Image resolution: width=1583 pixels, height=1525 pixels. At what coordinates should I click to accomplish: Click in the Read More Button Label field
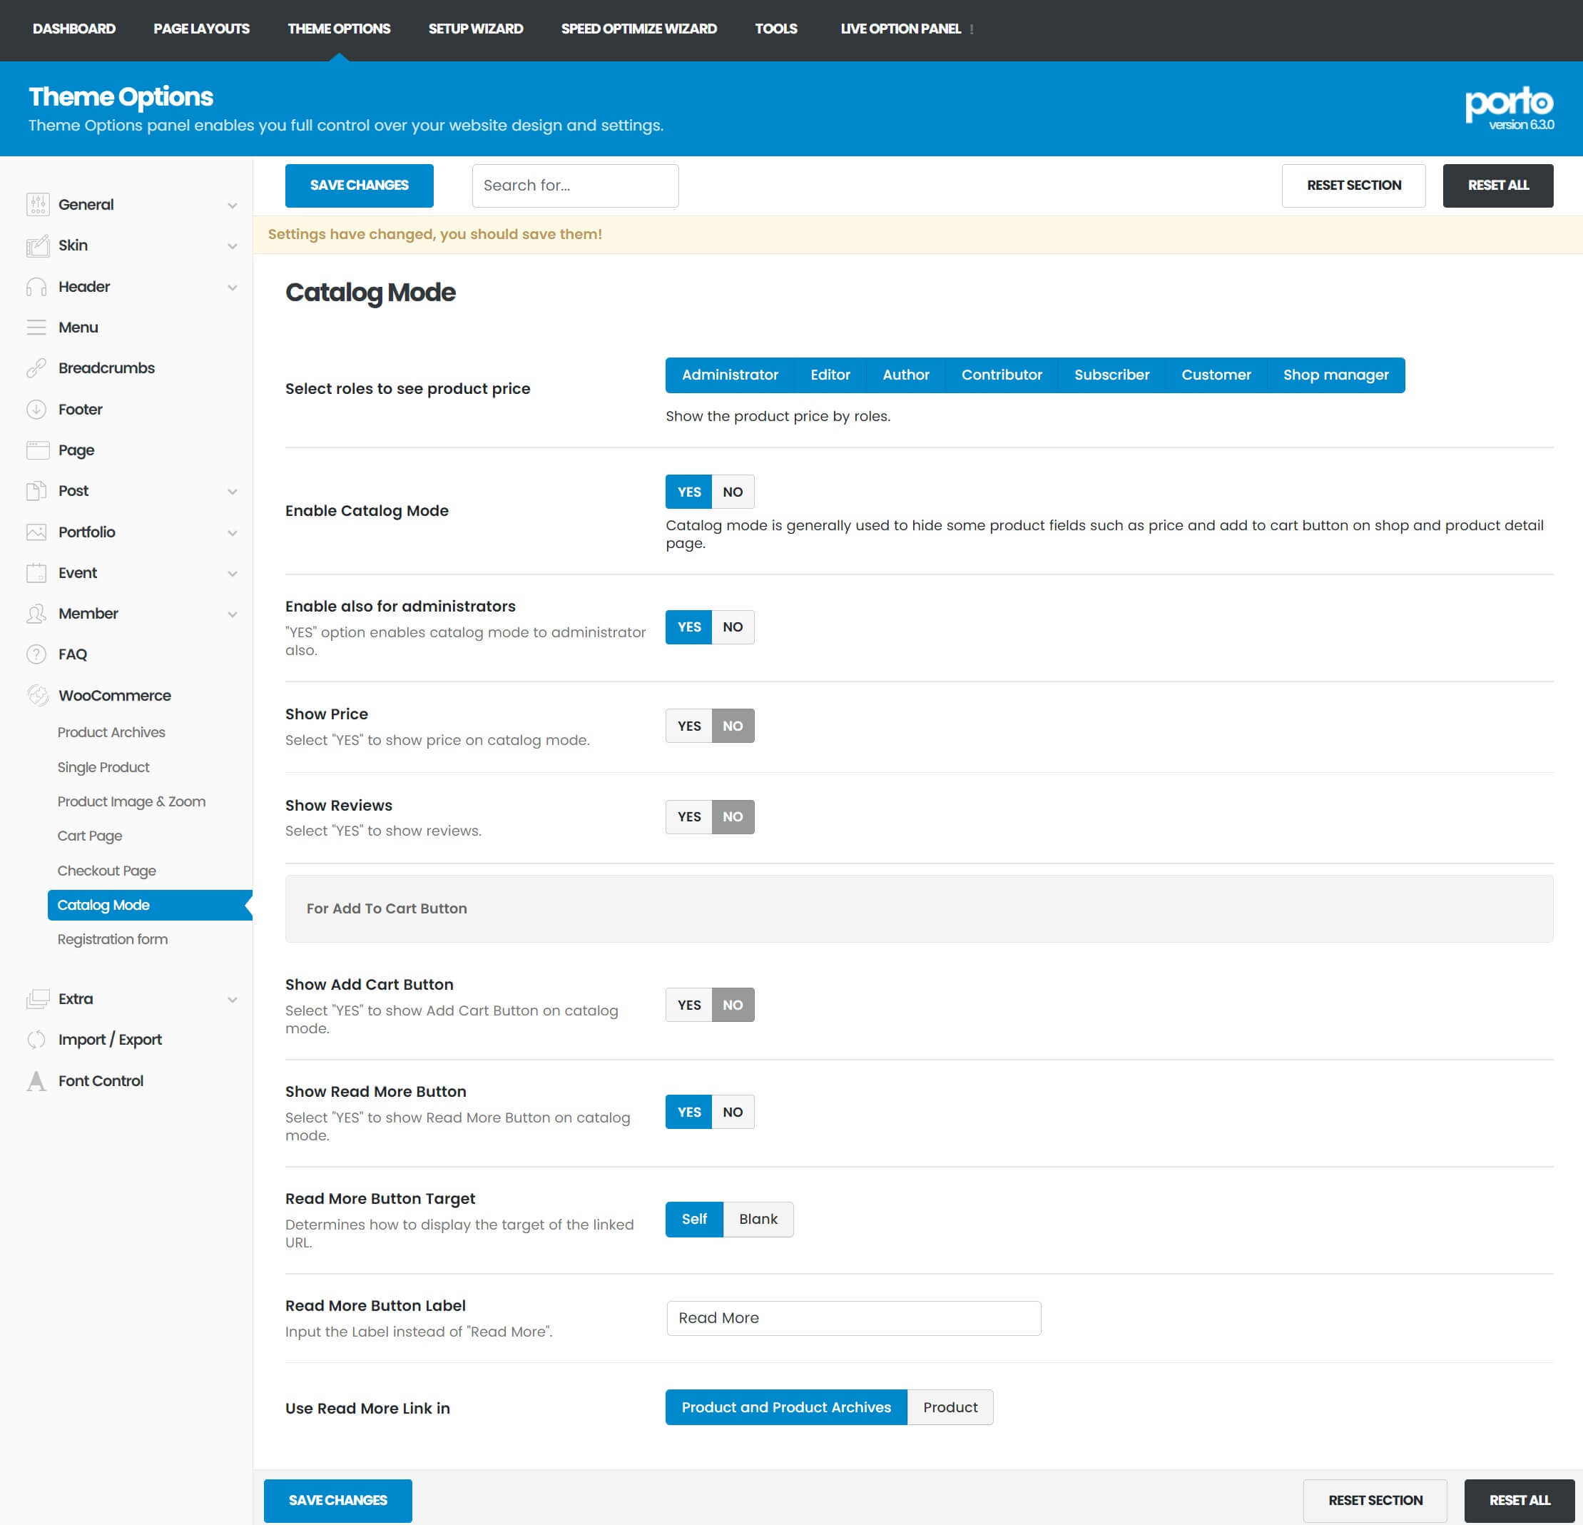(853, 1317)
